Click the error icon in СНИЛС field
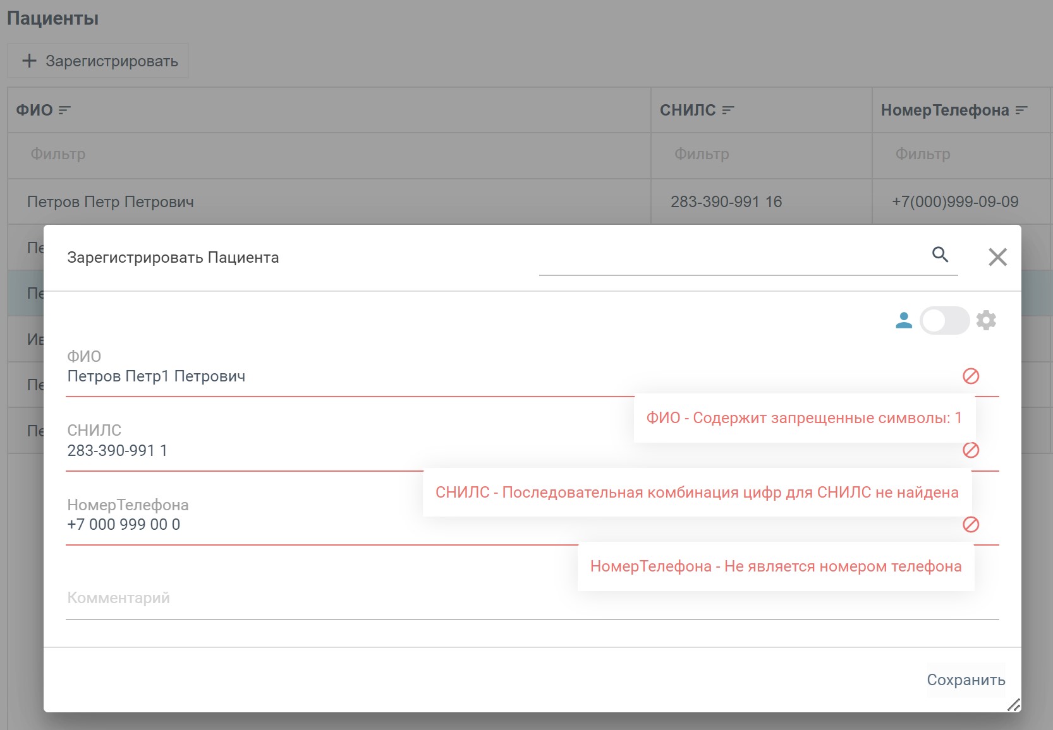This screenshot has height=730, width=1053. pyautogui.click(x=971, y=450)
